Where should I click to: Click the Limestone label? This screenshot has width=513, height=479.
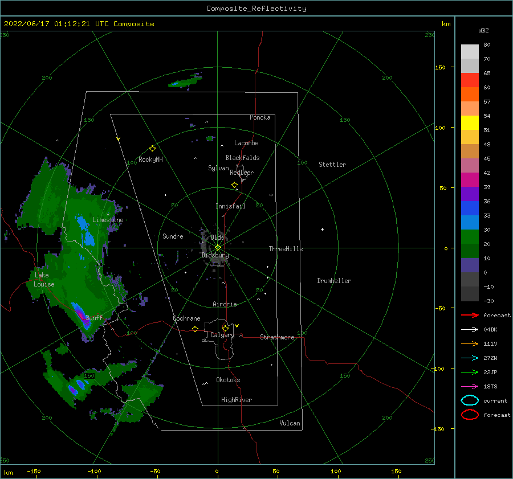coord(108,220)
